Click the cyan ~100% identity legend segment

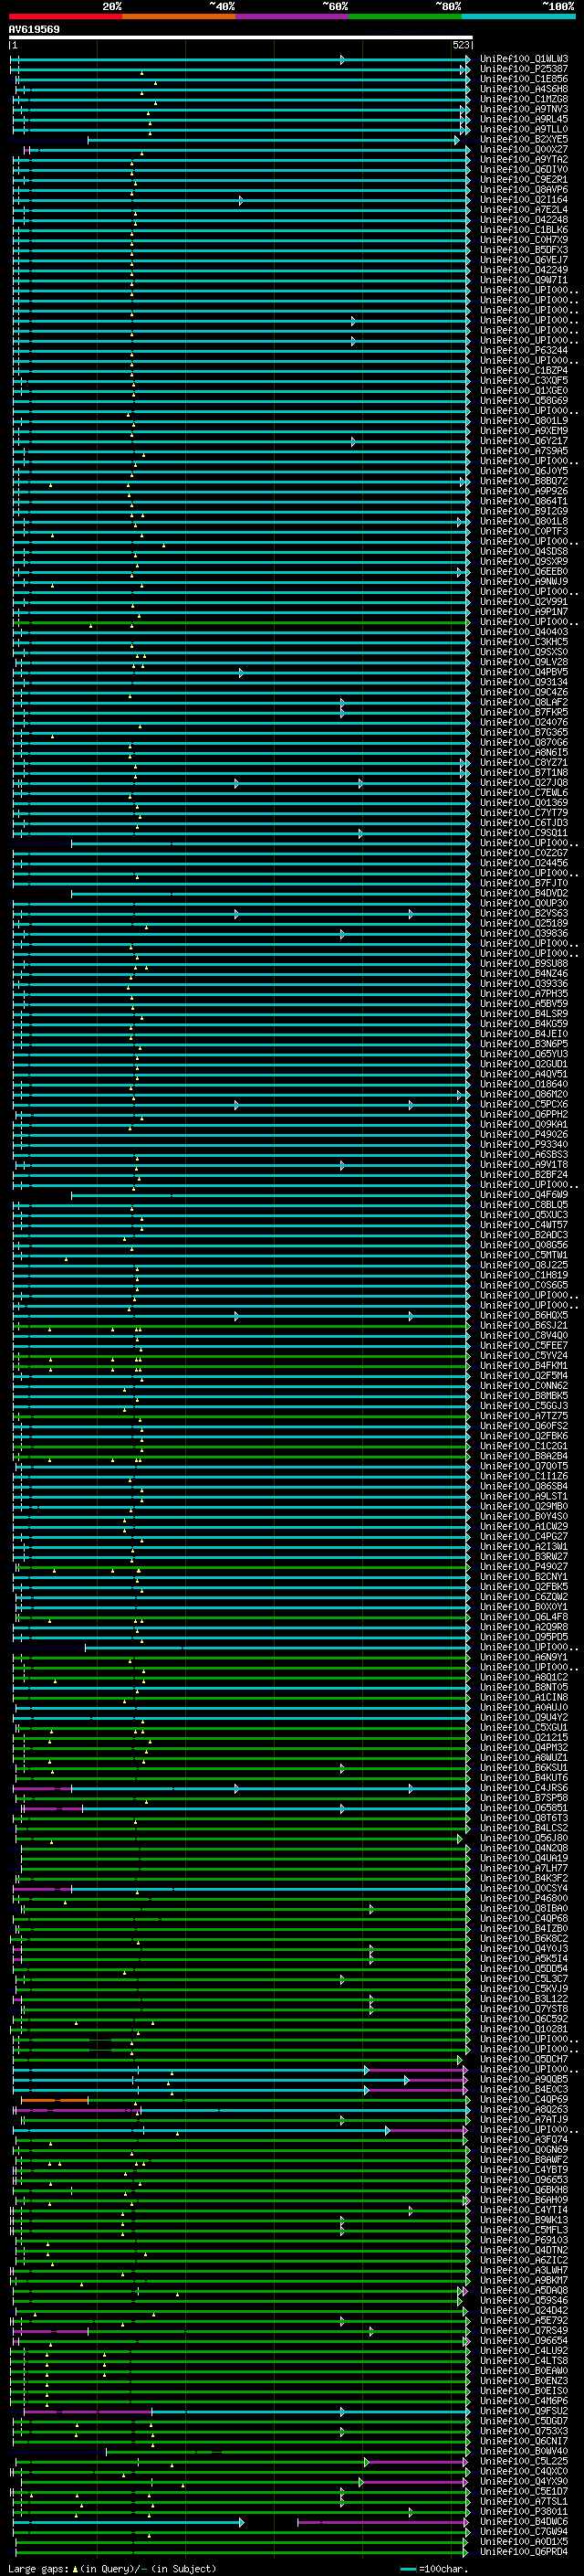click(x=517, y=16)
